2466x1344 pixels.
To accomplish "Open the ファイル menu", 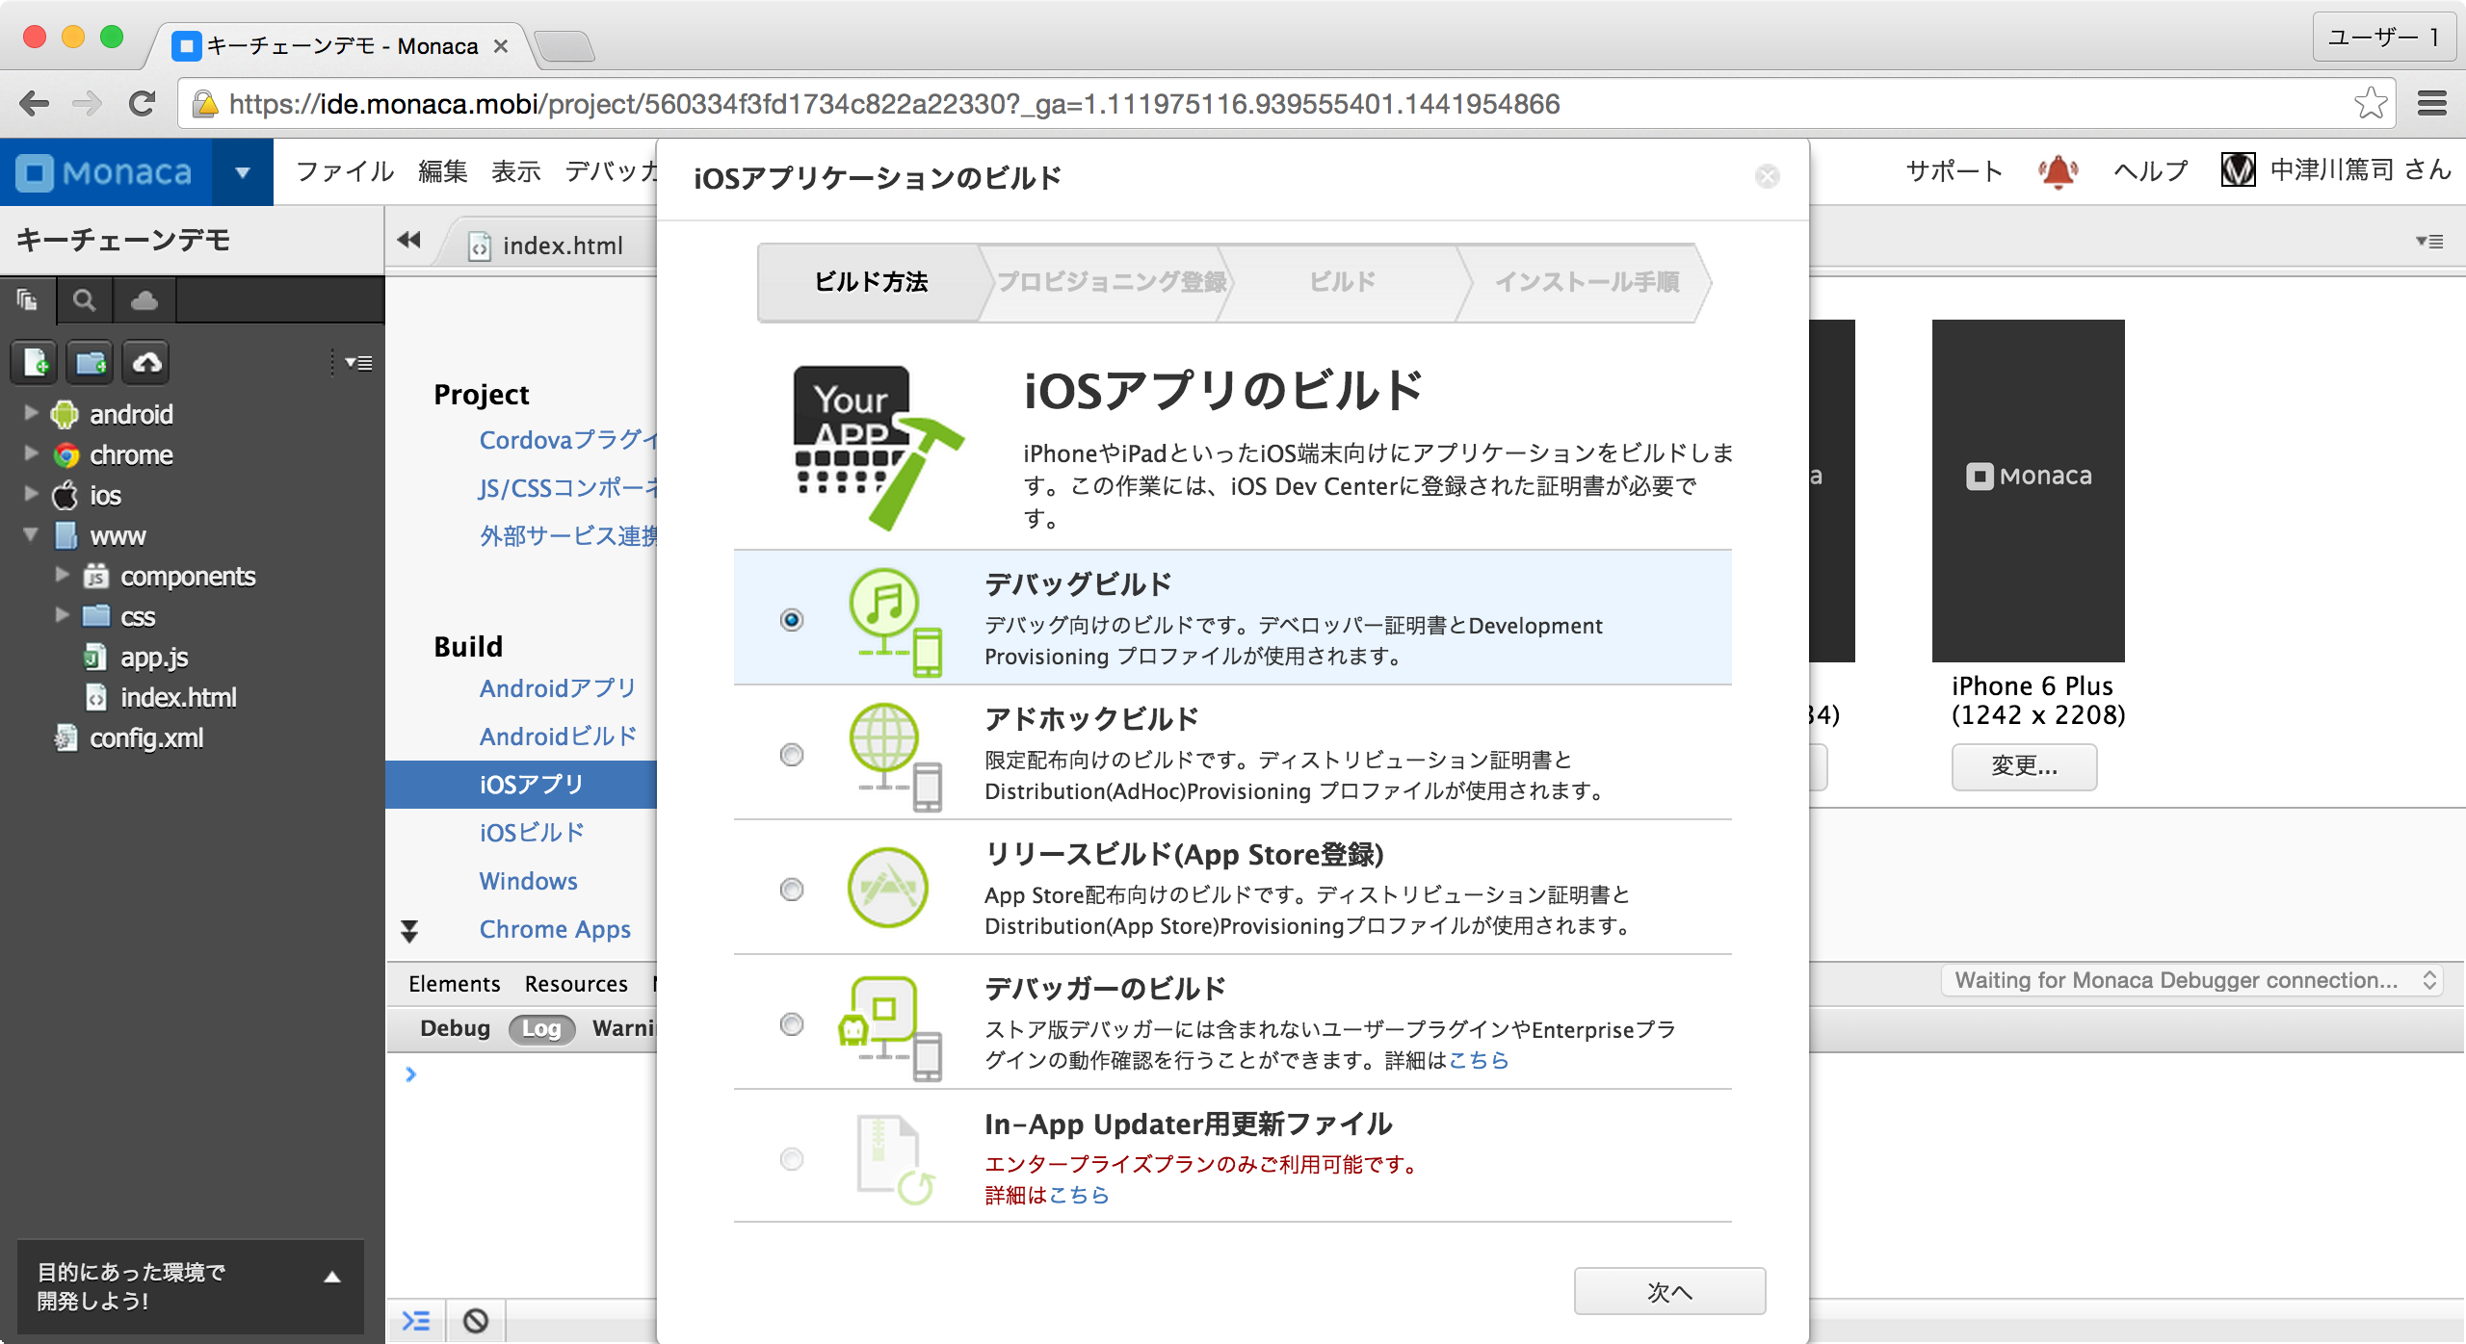I will tap(345, 171).
